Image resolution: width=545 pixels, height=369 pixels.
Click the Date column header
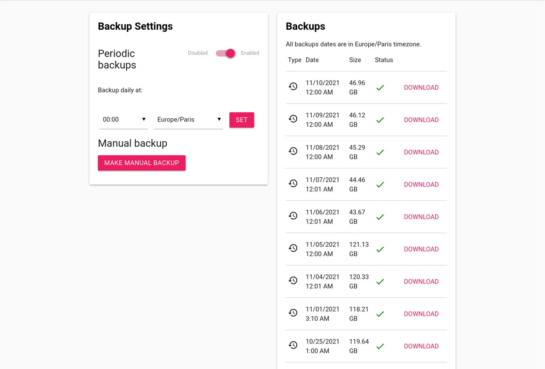click(312, 60)
